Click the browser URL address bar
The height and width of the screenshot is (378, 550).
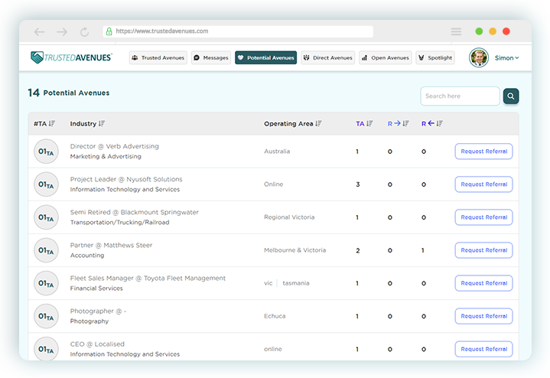239,31
